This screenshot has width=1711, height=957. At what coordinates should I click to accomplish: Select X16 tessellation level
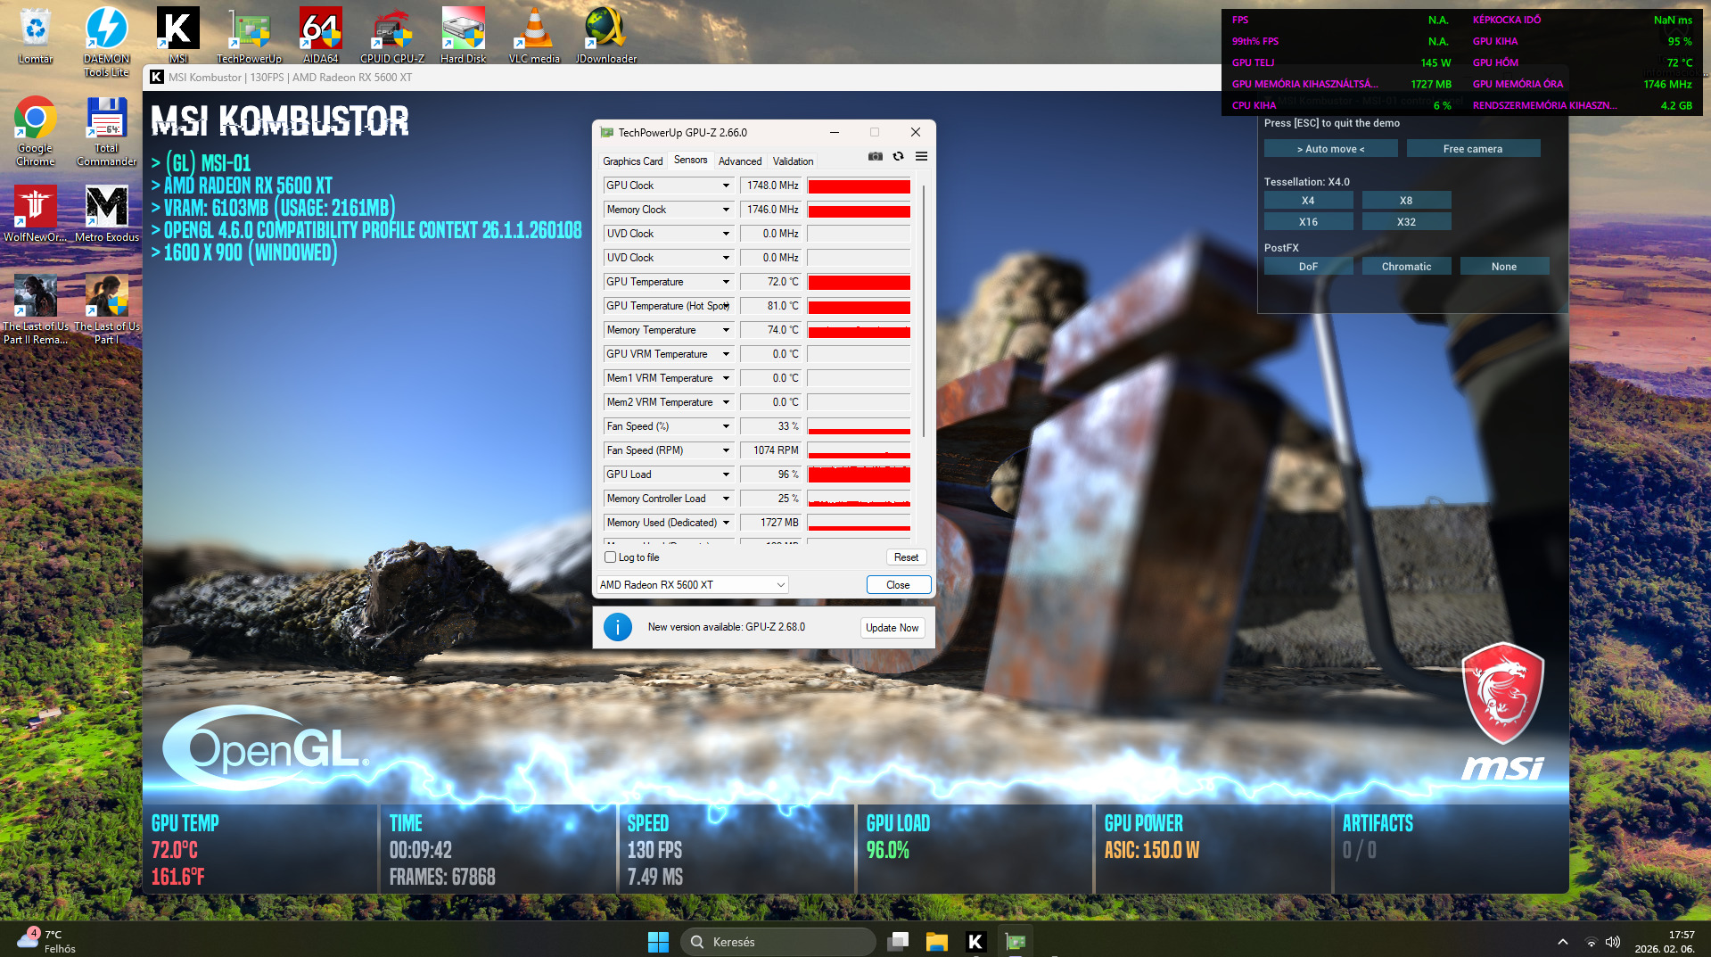(x=1308, y=222)
